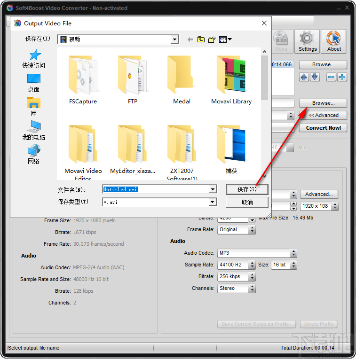The width and height of the screenshot is (356, 359).
Task: Click the Advanced... codec button
Action: click(x=319, y=194)
